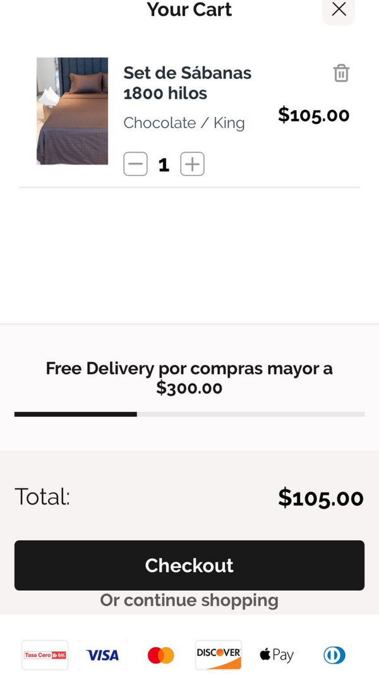Viewport: 379px width, 675px height.
Task: Open the Set de Sábanas product thumbnail
Action: [72, 111]
